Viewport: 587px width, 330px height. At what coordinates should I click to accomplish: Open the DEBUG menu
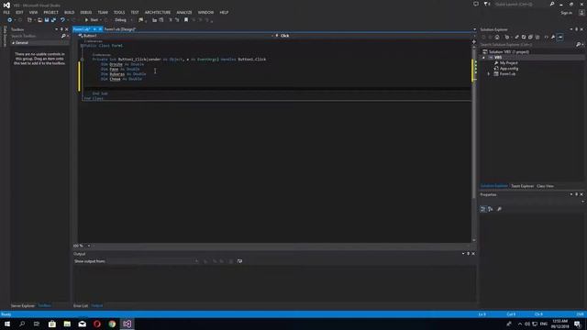[85, 12]
